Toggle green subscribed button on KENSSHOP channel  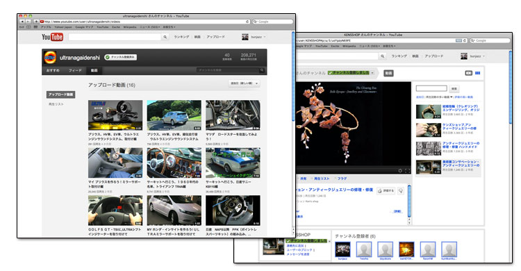coord(348,72)
